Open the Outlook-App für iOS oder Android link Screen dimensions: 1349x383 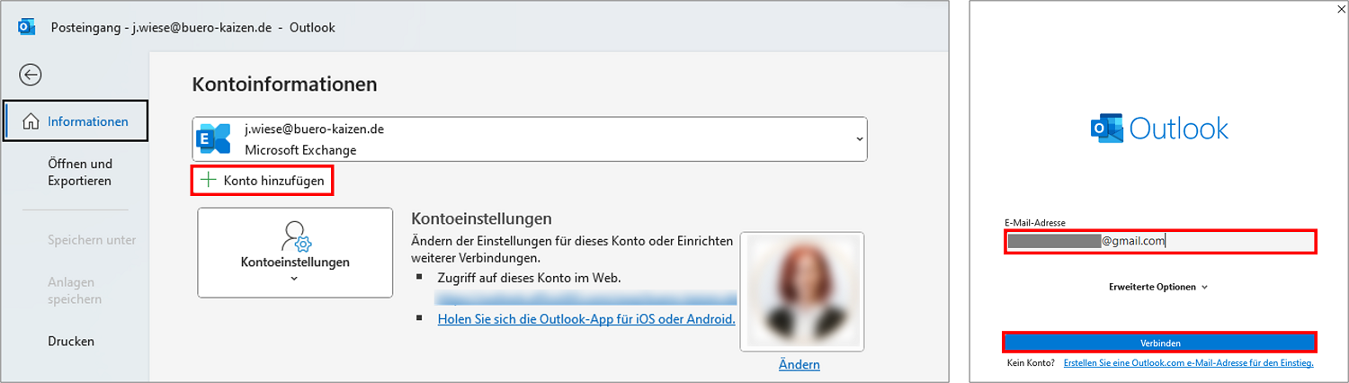[586, 319]
